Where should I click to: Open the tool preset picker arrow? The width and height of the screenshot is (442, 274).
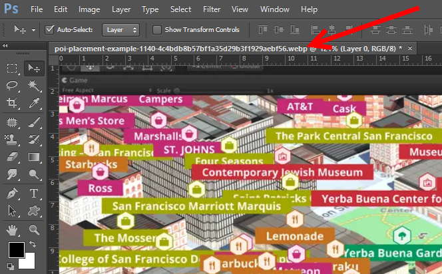[33, 30]
